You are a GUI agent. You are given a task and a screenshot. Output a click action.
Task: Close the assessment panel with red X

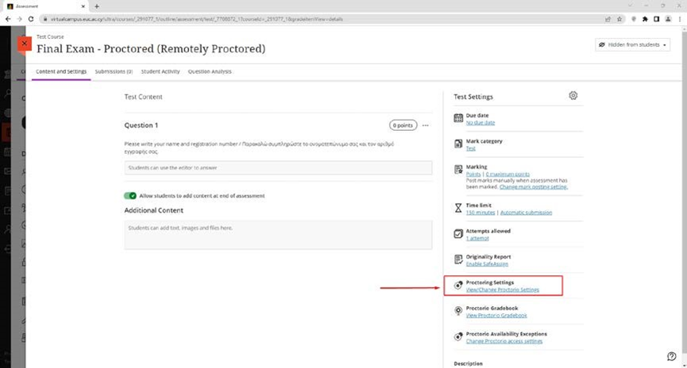click(25, 44)
